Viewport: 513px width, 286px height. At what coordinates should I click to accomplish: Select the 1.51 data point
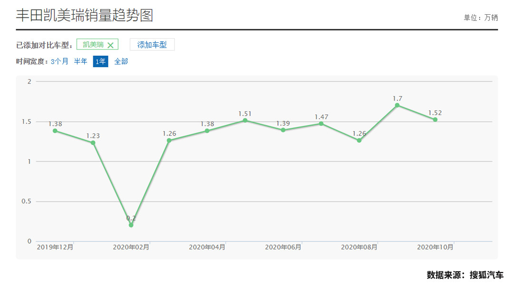point(245,120)
